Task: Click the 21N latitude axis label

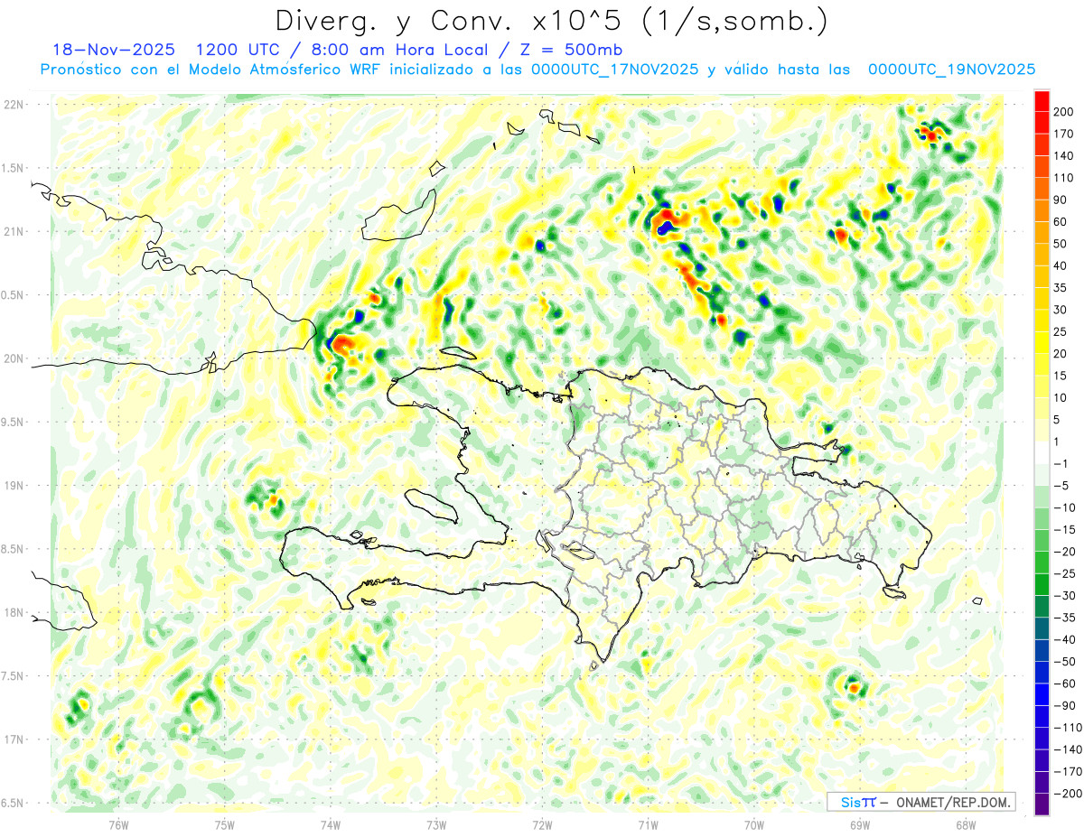Action: pyautogui.click(x=13, y=232)
